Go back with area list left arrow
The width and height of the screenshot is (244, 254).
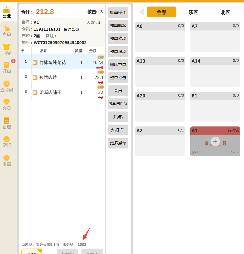(142, 12)
